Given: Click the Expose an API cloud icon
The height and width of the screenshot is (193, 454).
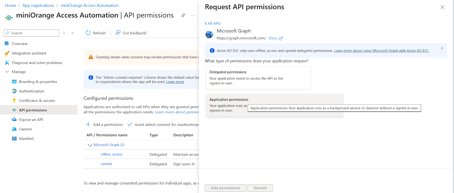Looking at the screenshot, I should point(14,119).
